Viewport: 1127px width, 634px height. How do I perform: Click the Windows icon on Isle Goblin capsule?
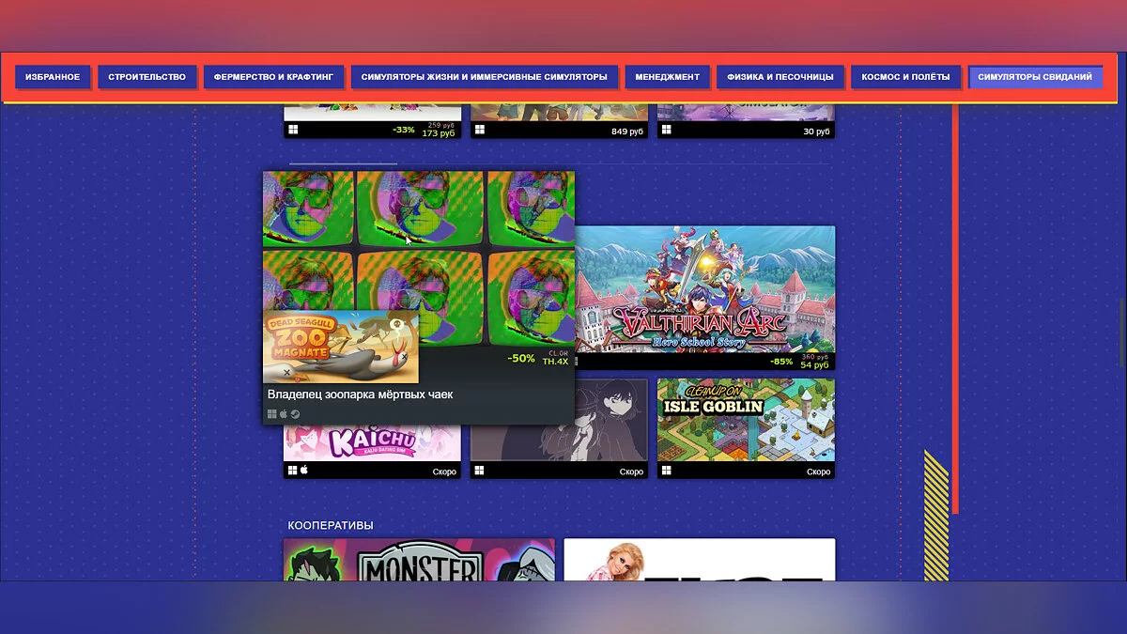click(667, 471)
